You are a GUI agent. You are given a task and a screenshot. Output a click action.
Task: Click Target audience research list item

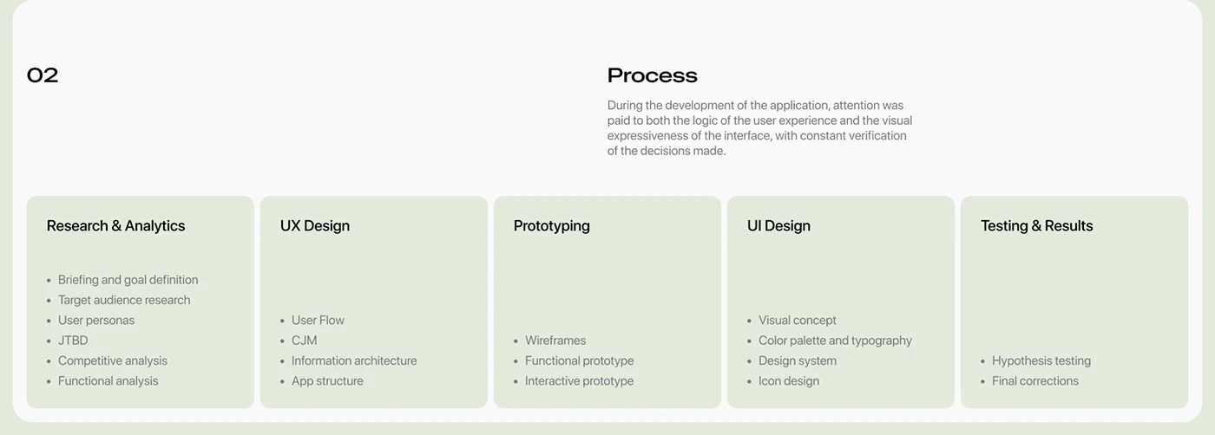point(124,300)
